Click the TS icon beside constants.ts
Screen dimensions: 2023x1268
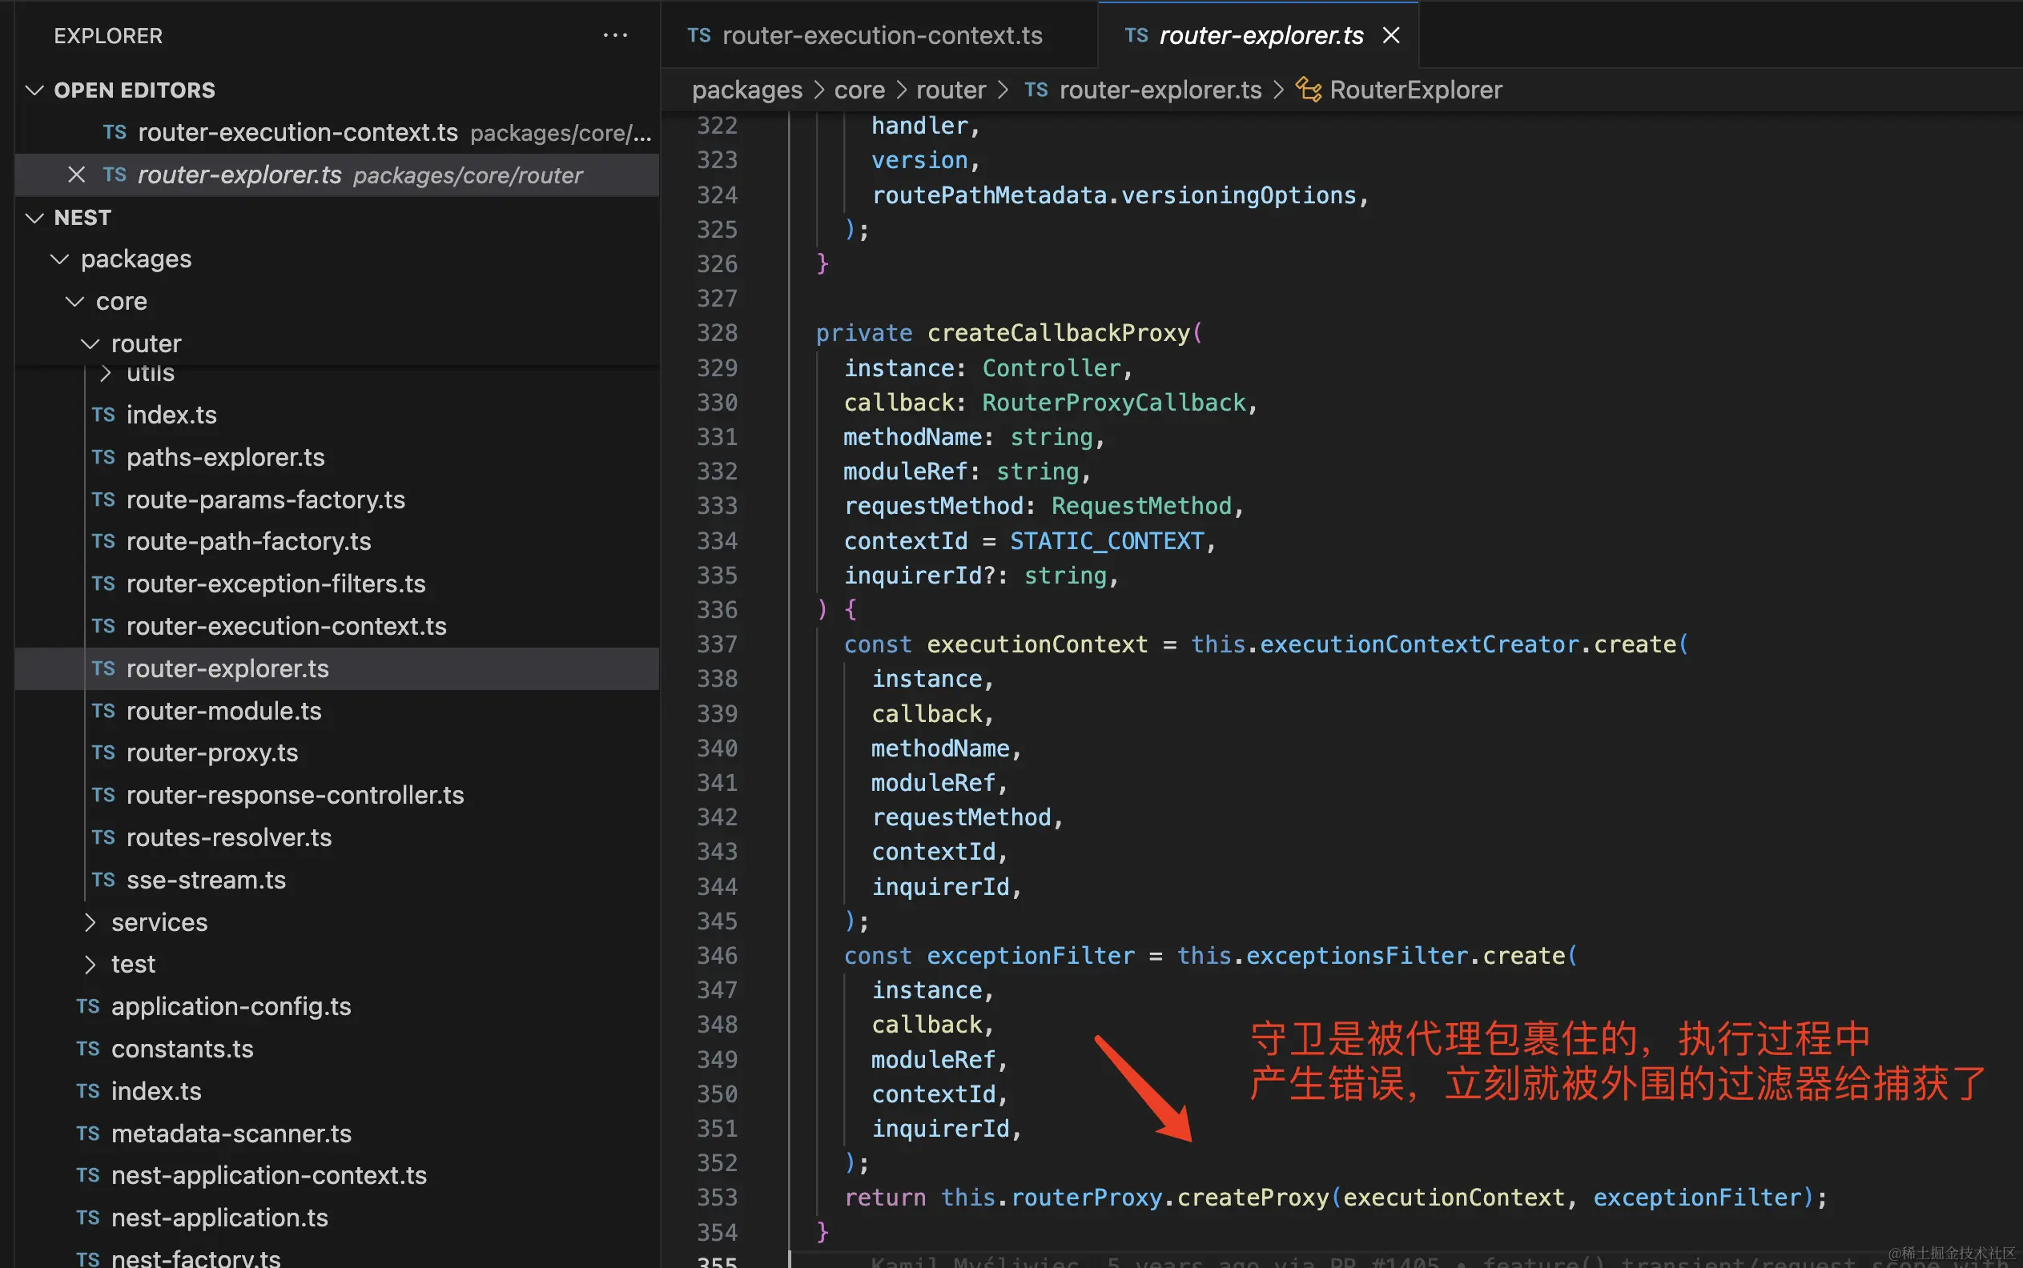pos(88,1049)
